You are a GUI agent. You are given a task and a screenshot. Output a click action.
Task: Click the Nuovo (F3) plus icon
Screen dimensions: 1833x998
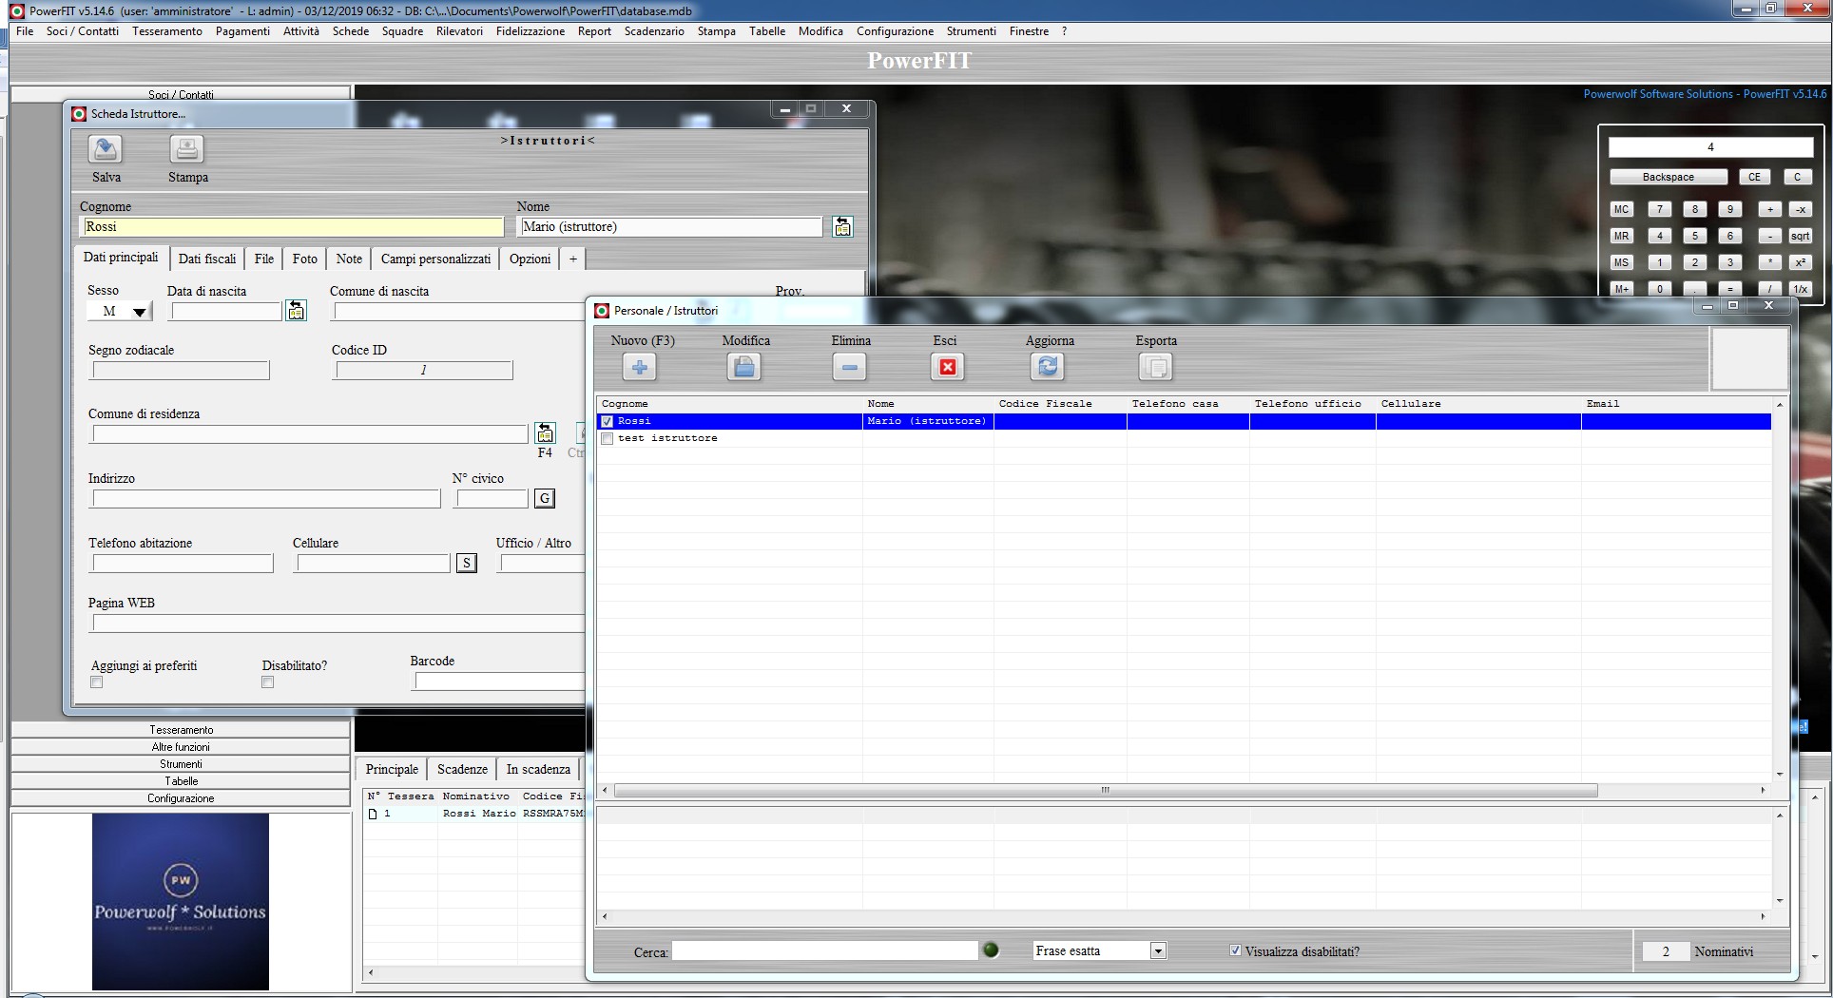tap(640, 367)
